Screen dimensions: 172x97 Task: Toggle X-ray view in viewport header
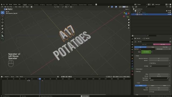pos(120,7)
